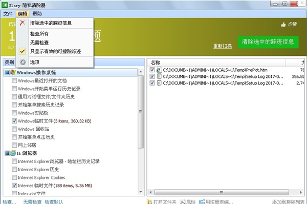Click 检查... link at bottom left

(9, 202)
